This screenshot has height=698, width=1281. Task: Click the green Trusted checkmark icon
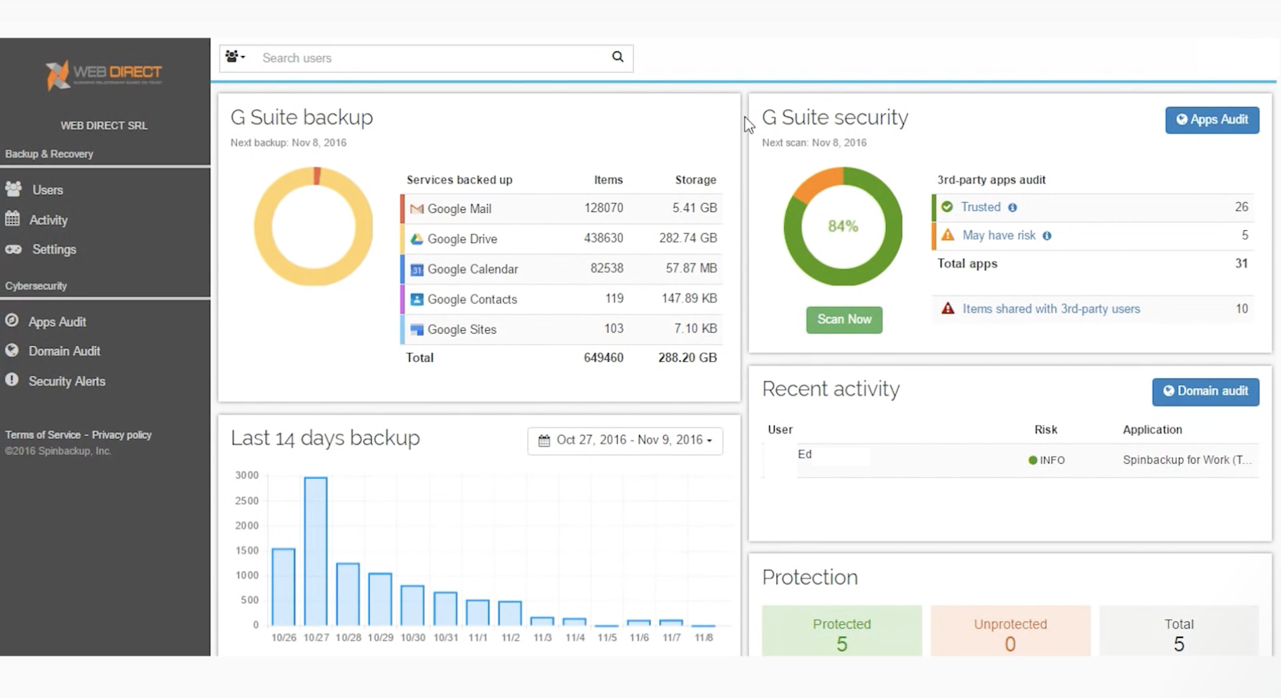click(x=947, y=207)
